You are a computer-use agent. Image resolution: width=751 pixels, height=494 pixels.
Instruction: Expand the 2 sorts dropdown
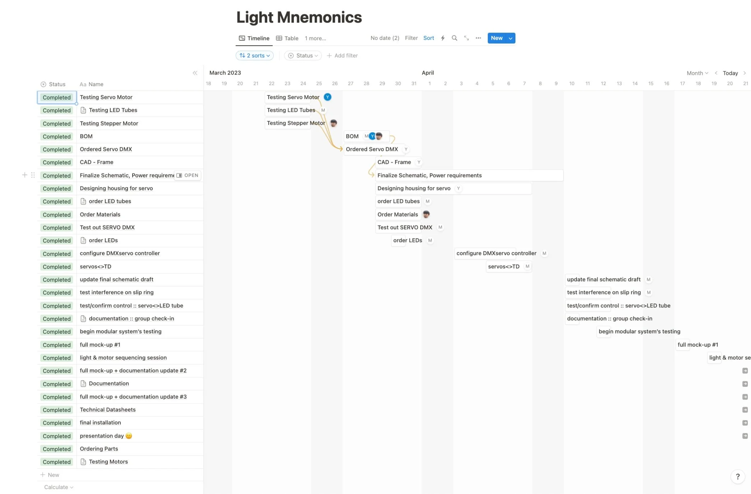pyautogui.click(x=255, y=56)
